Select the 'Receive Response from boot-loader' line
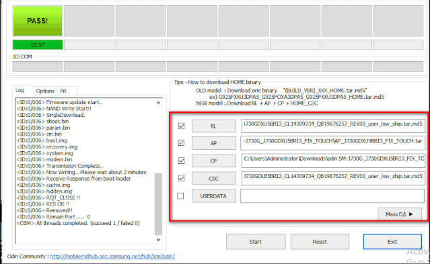This screenshot has height=264, width=430. (73, 179)
